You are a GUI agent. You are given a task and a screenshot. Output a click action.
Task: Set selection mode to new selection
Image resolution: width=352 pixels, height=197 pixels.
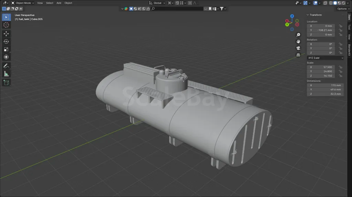[4, 9]
